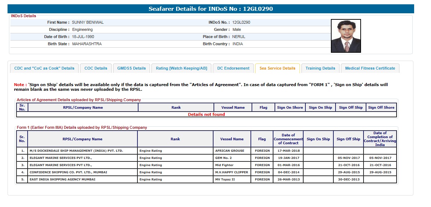The height and width of the screenshot is (207, 431).
Task: Open the CDC and "CoC as Cook" Details tab
Action: [x=44, y=68]
